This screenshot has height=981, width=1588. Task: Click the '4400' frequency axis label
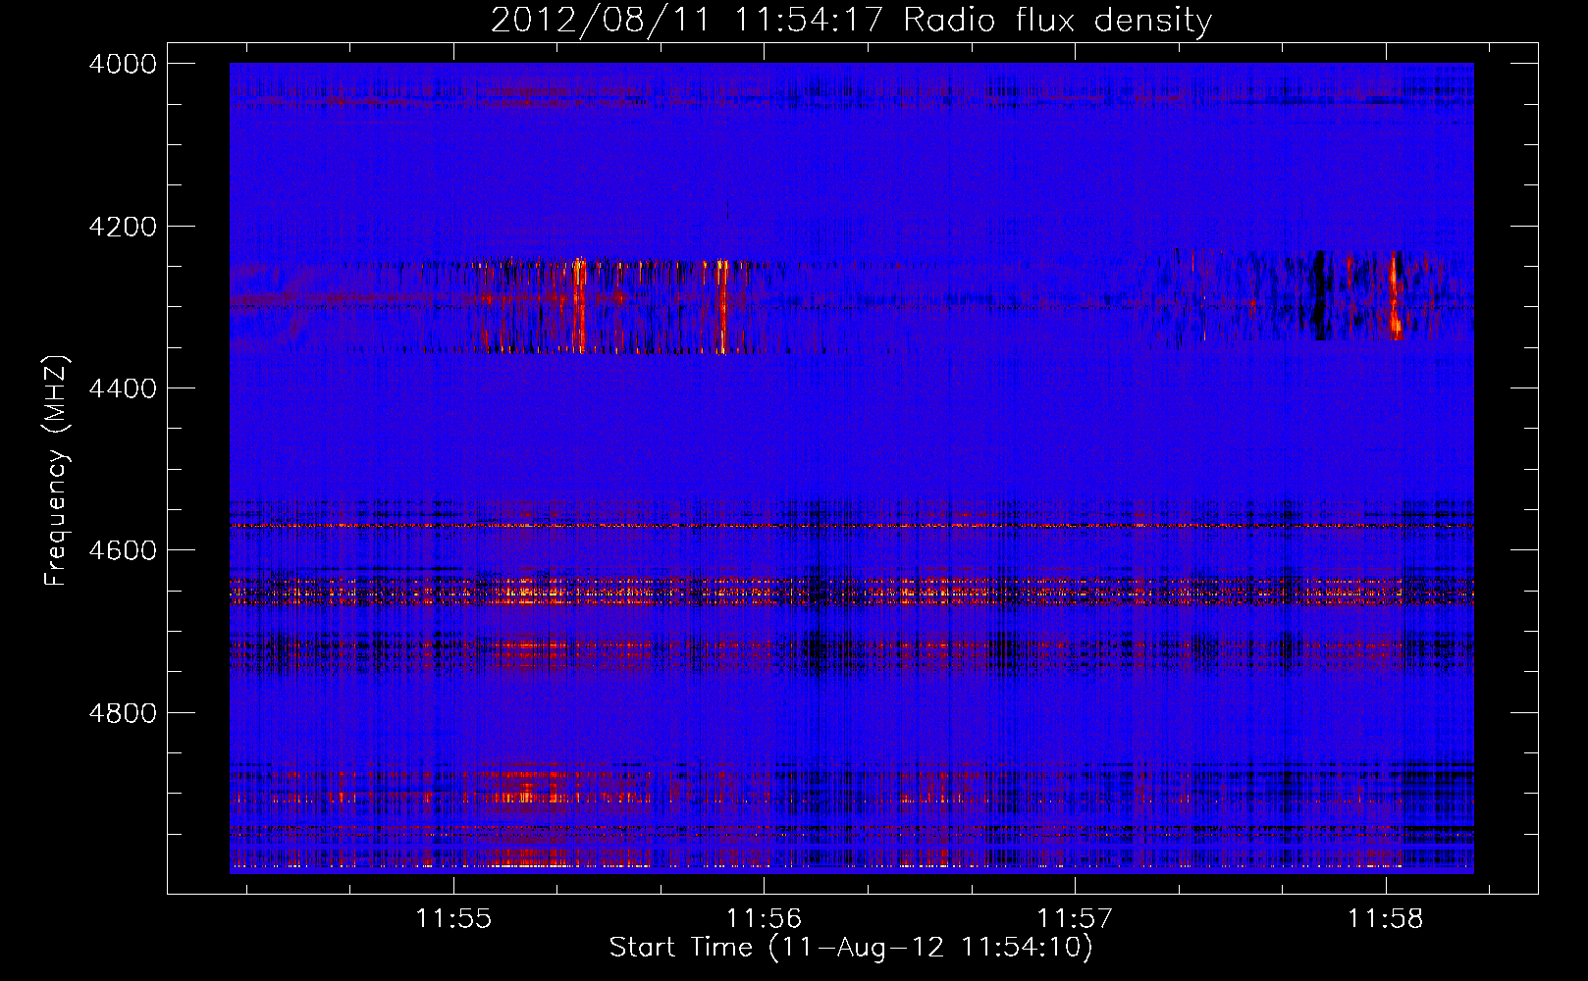[123, 388]
